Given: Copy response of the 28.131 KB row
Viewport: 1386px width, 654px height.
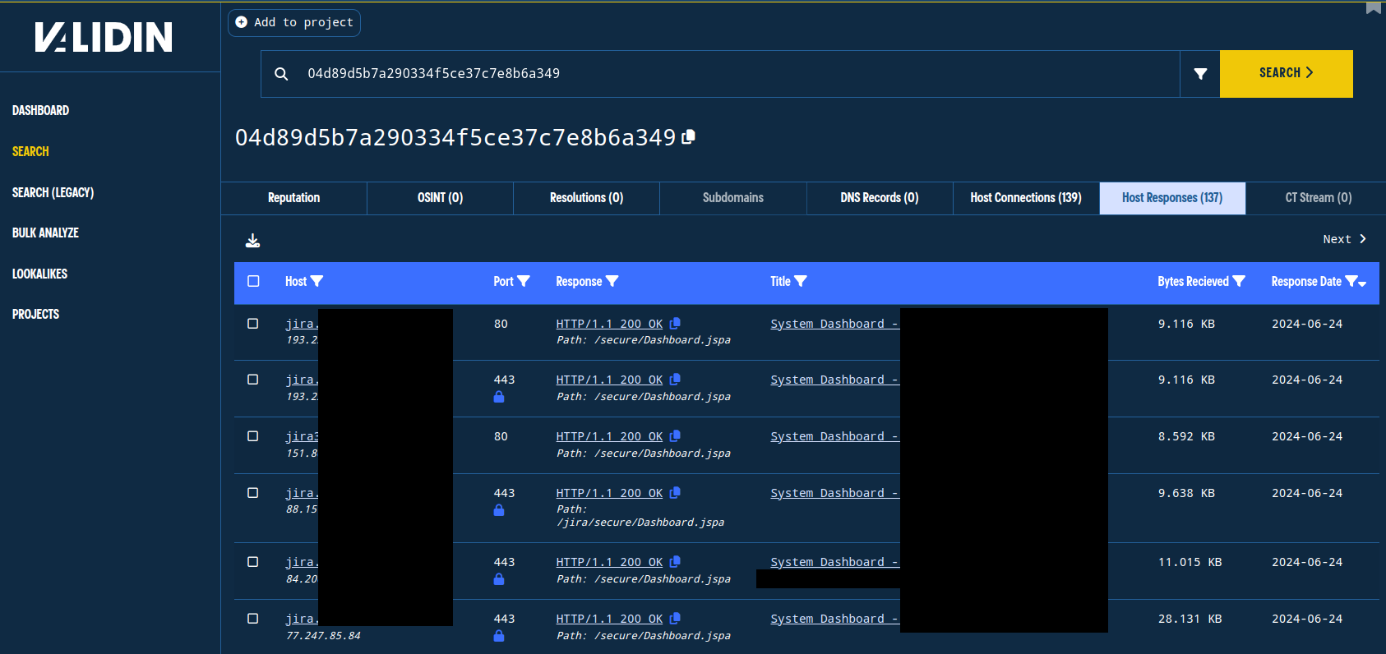Looking at the screenshot, I should click(675, 619).
